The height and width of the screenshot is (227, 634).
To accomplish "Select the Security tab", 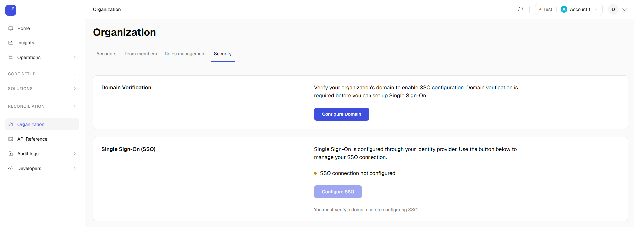I will 223,54.
